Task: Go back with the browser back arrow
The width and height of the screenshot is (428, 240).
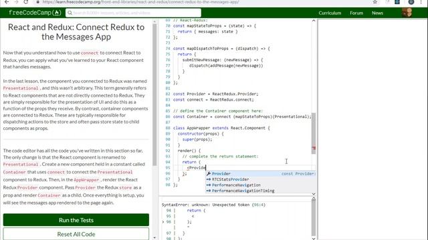Action: [x=7, y=2]
